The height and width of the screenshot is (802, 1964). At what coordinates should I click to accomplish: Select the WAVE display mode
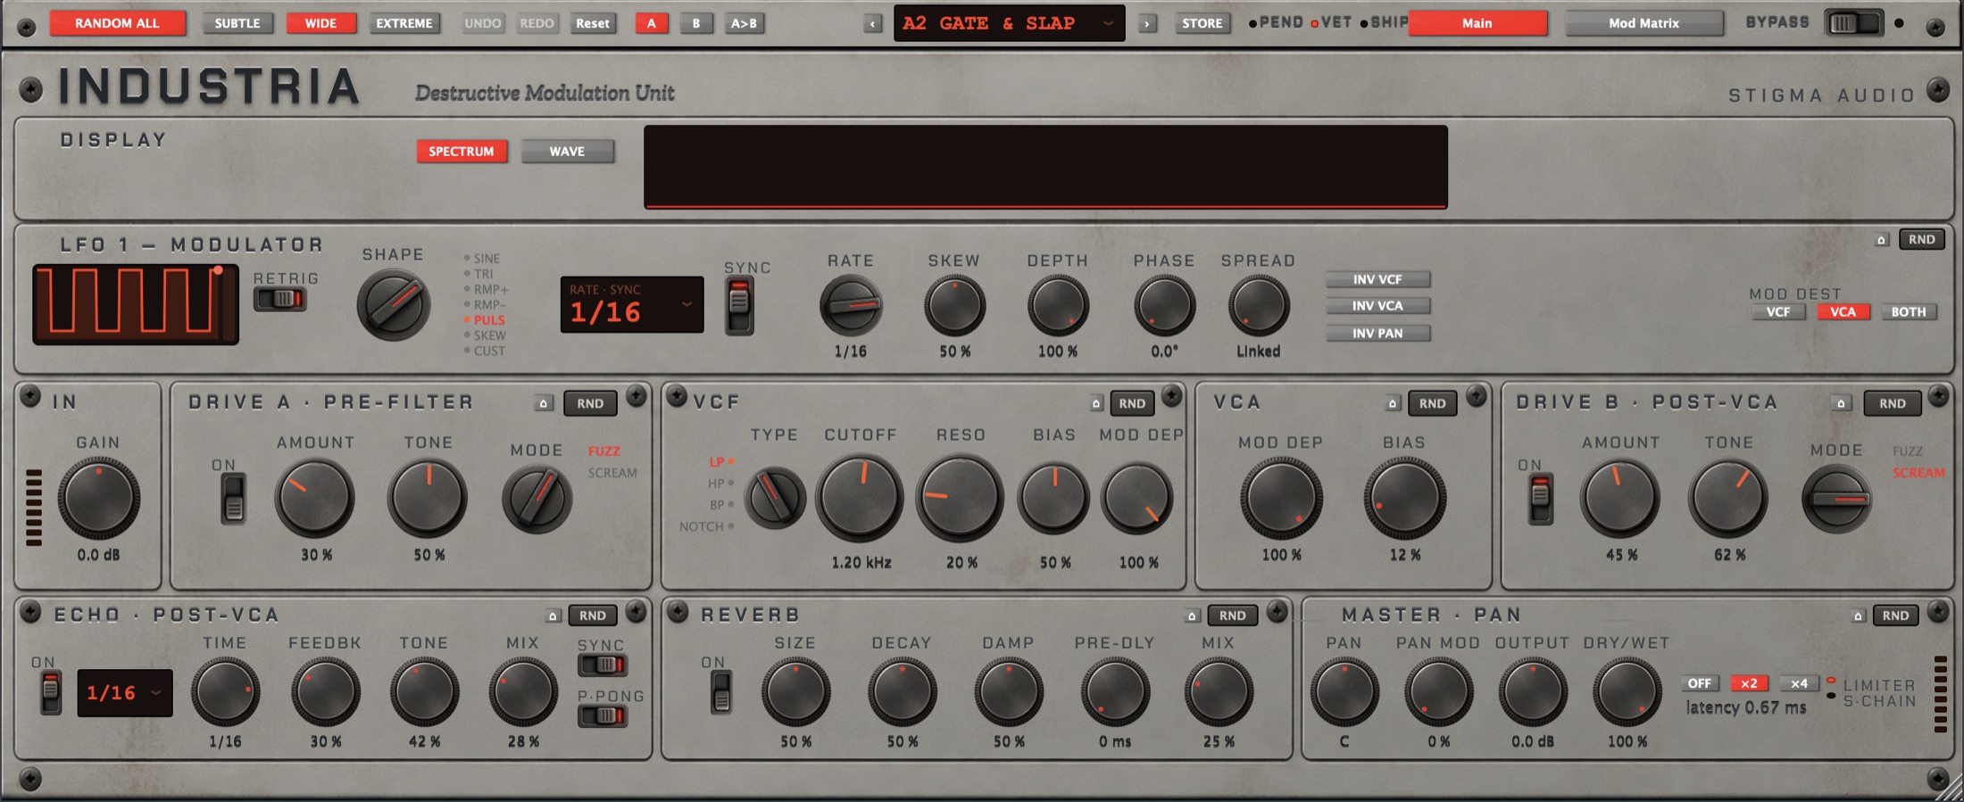568,152
